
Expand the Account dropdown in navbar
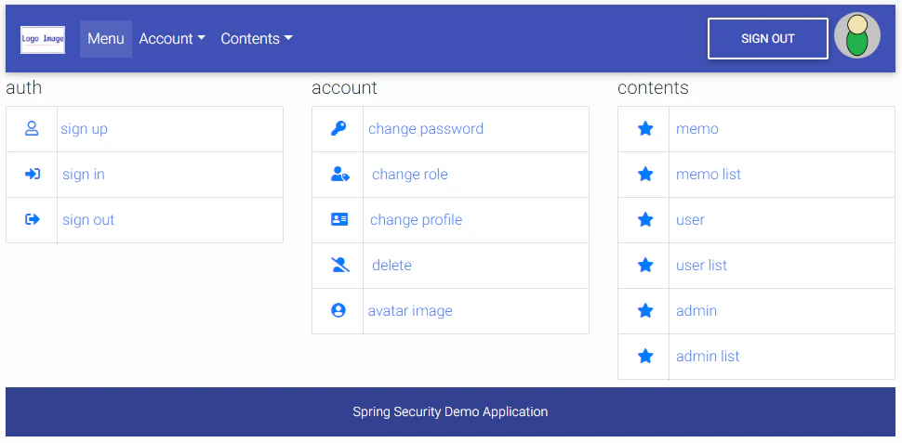pyautogui.click(x=172, y=38)
